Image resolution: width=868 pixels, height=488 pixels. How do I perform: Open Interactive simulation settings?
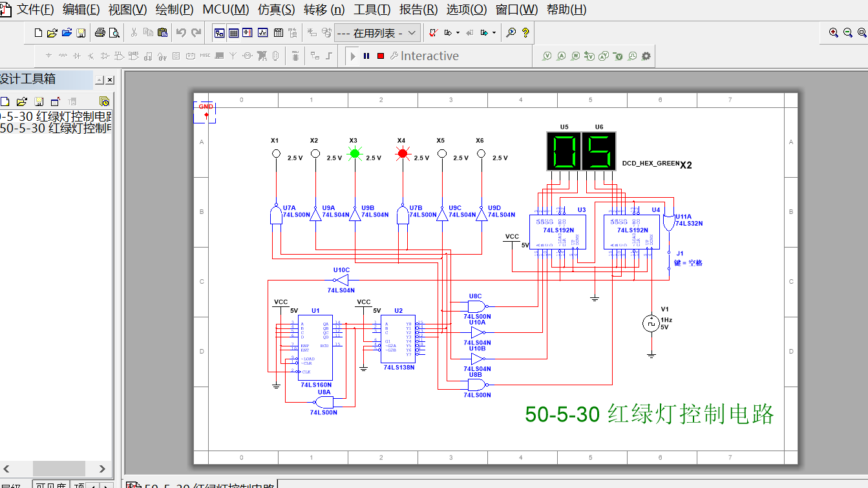pos(423,56)
